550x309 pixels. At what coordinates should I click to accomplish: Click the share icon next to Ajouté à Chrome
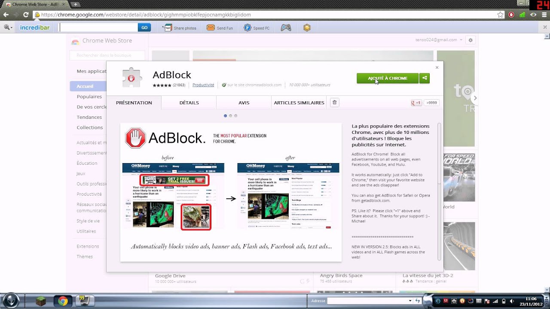pos(425,78)
